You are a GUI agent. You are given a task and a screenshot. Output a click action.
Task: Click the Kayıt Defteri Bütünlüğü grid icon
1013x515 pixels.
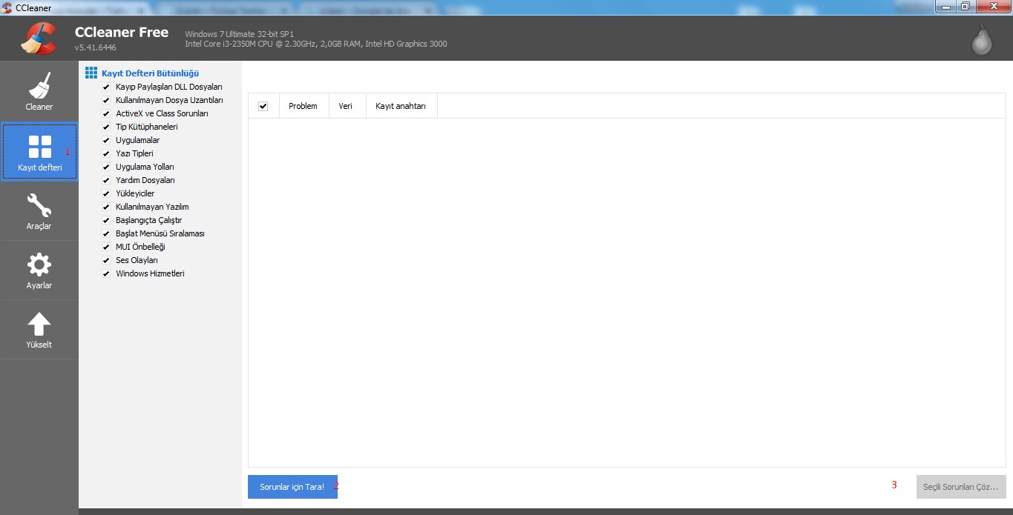[x=91, y=73]
